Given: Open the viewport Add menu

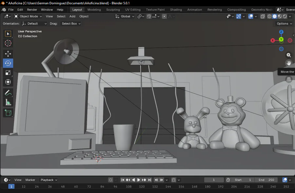Looking at the screenshot, I should [x=72, y=16].
